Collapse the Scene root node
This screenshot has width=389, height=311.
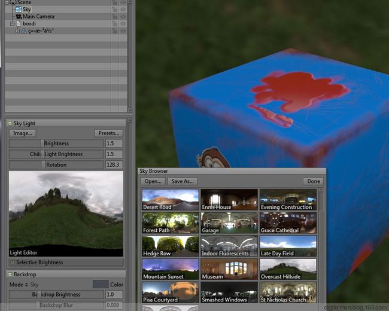click(x=7, y=2)
